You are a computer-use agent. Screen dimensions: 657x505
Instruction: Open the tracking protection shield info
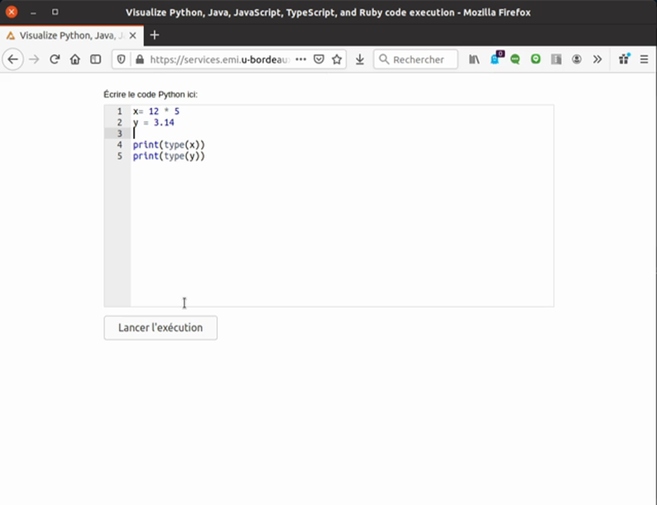tap(121, 60)
